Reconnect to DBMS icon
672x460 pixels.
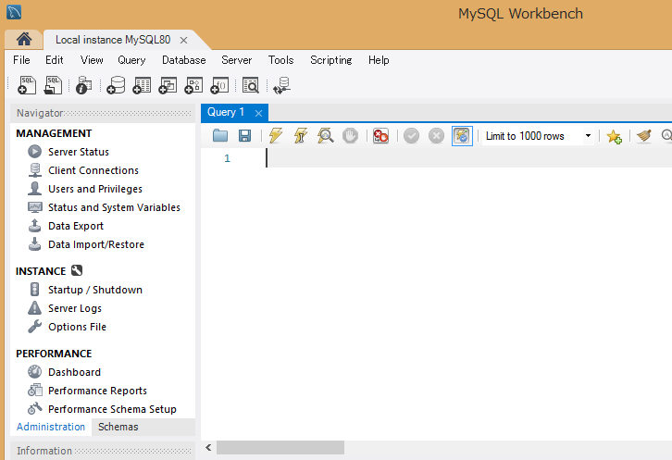[281, 85]
